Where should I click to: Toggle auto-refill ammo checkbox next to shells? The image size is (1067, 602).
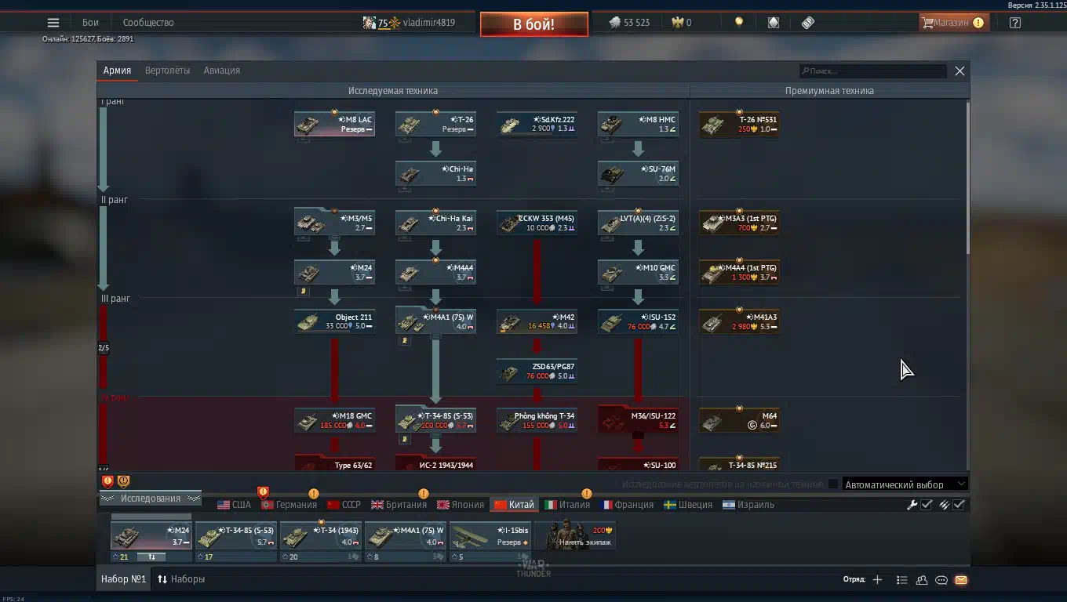point(959,505)
